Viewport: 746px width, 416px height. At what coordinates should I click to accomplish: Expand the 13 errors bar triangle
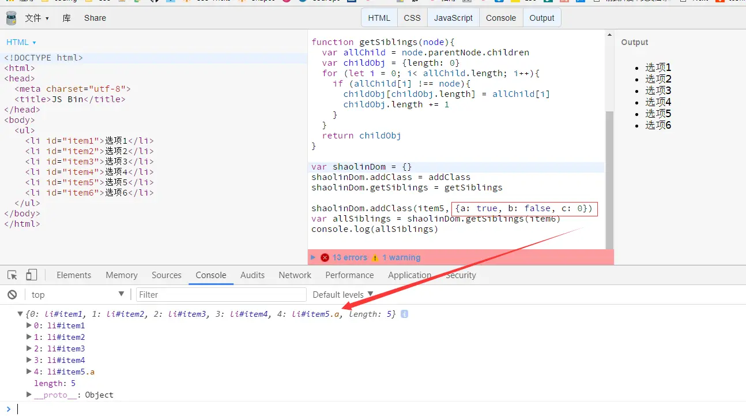click(x=314, y=257)
